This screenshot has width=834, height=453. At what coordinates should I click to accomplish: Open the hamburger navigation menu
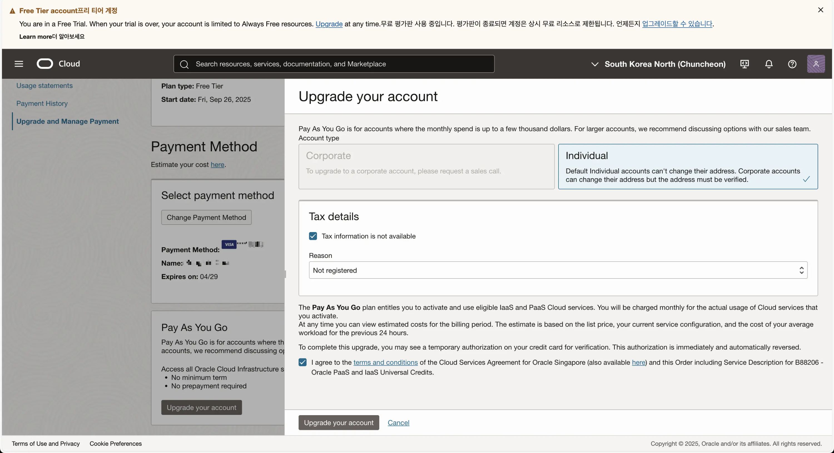tap(19, 64)
